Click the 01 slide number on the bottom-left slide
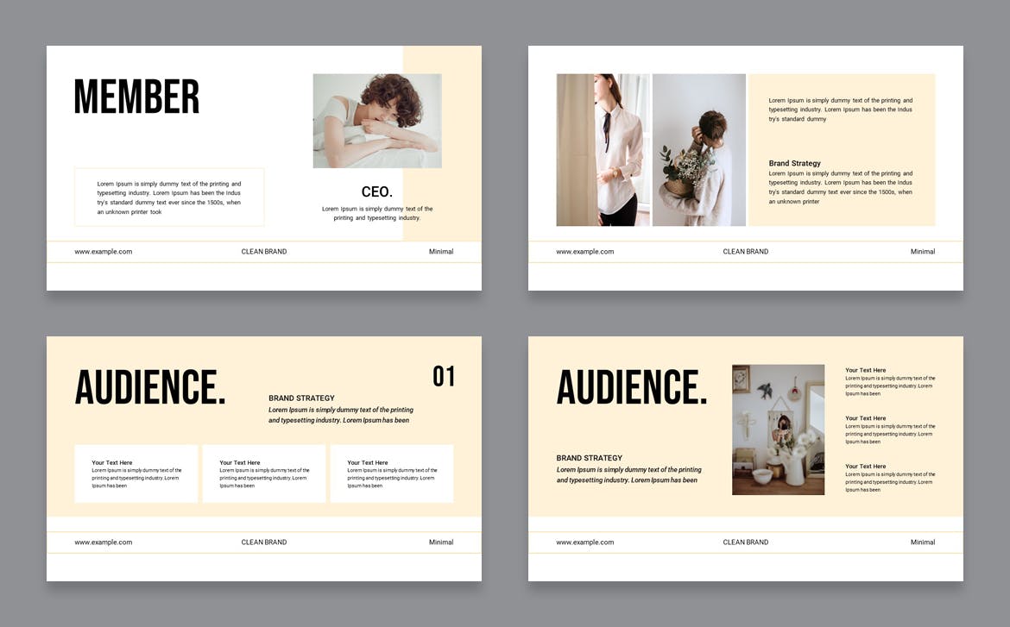Screen dimensions: 1010x627 tap(443, 376)
